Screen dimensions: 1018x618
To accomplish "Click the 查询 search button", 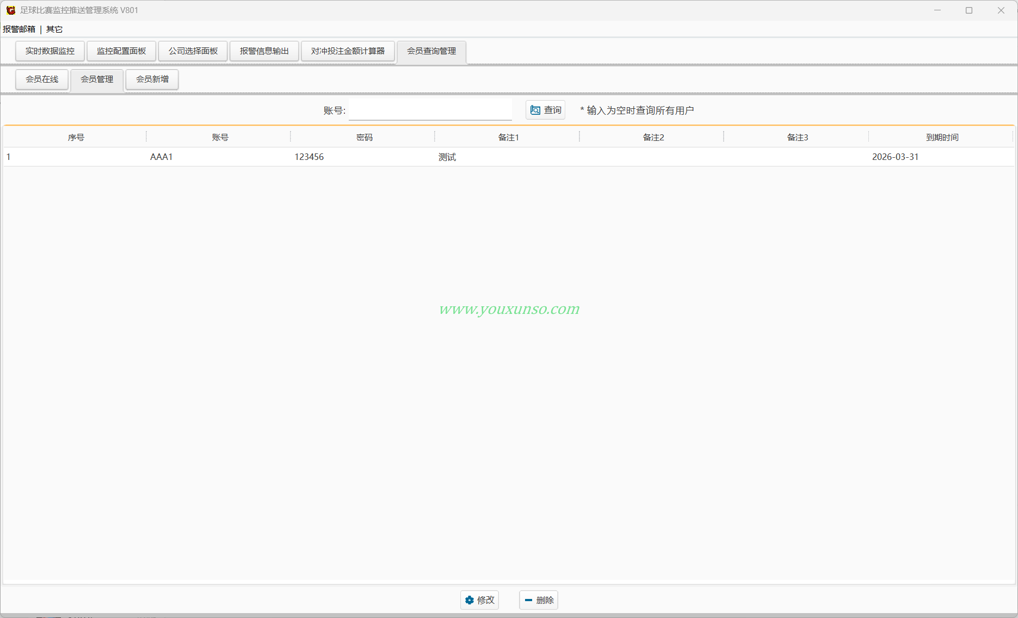I will (x=545, y=110).
